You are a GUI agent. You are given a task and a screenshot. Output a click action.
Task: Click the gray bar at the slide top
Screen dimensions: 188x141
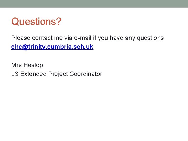pyautogui.click(x=94, y=4)
